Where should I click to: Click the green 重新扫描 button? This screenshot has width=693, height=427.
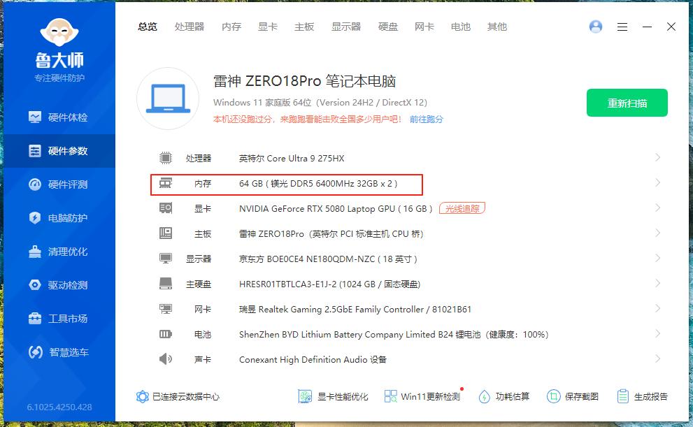pyautogui.click(x=627, y=103)
